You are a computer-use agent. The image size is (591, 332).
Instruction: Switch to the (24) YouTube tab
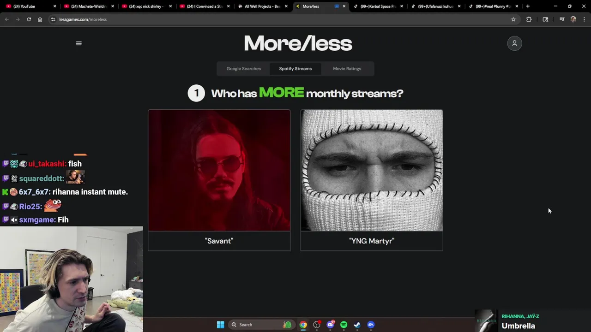30,6
